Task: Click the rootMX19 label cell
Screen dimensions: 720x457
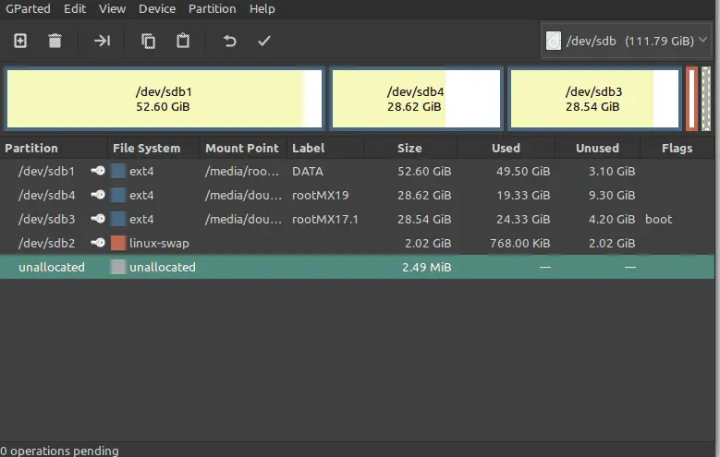Action: point(321,195)
